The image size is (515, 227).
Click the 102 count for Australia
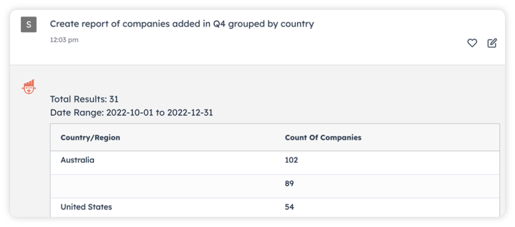[x=291, y=160]
